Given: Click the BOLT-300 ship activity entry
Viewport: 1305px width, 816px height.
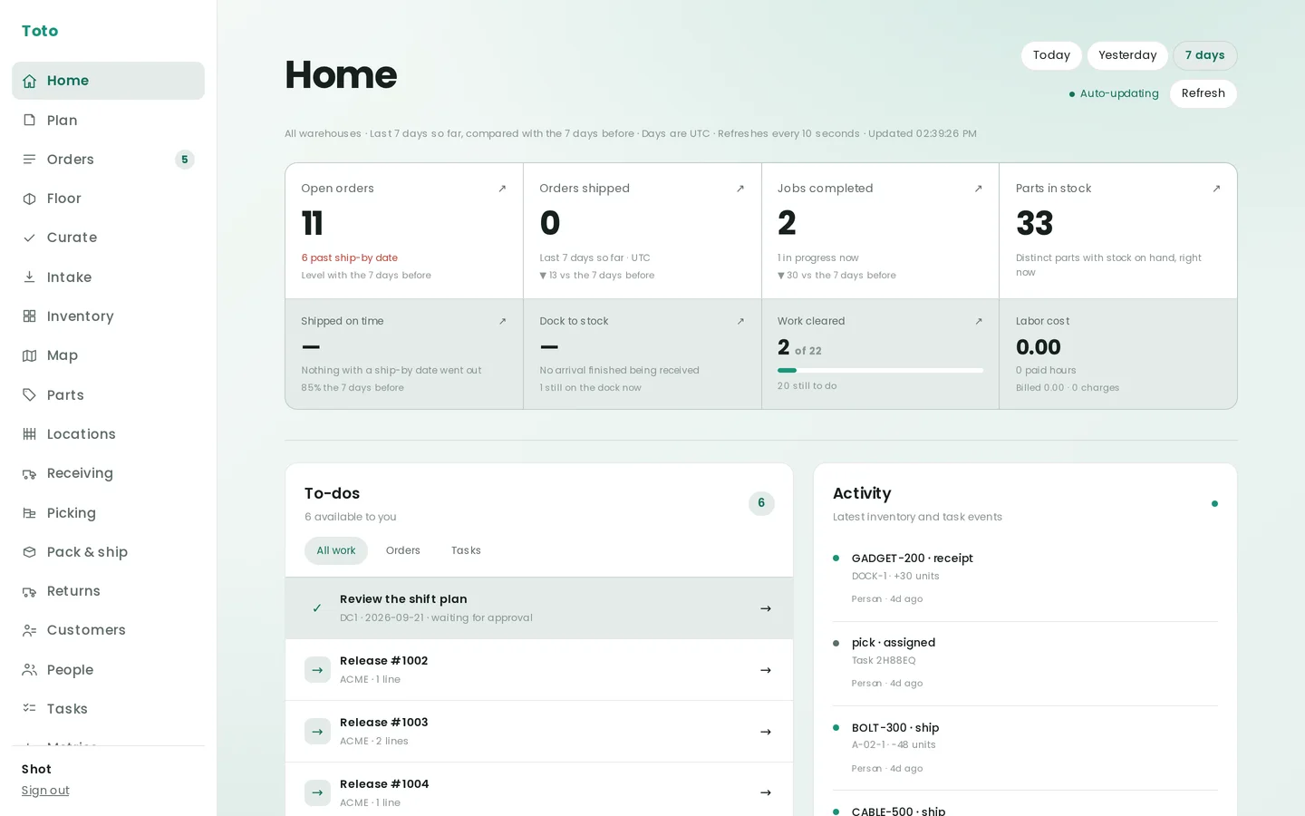Looking at the screenshot, I should (x=1025, y=748).
